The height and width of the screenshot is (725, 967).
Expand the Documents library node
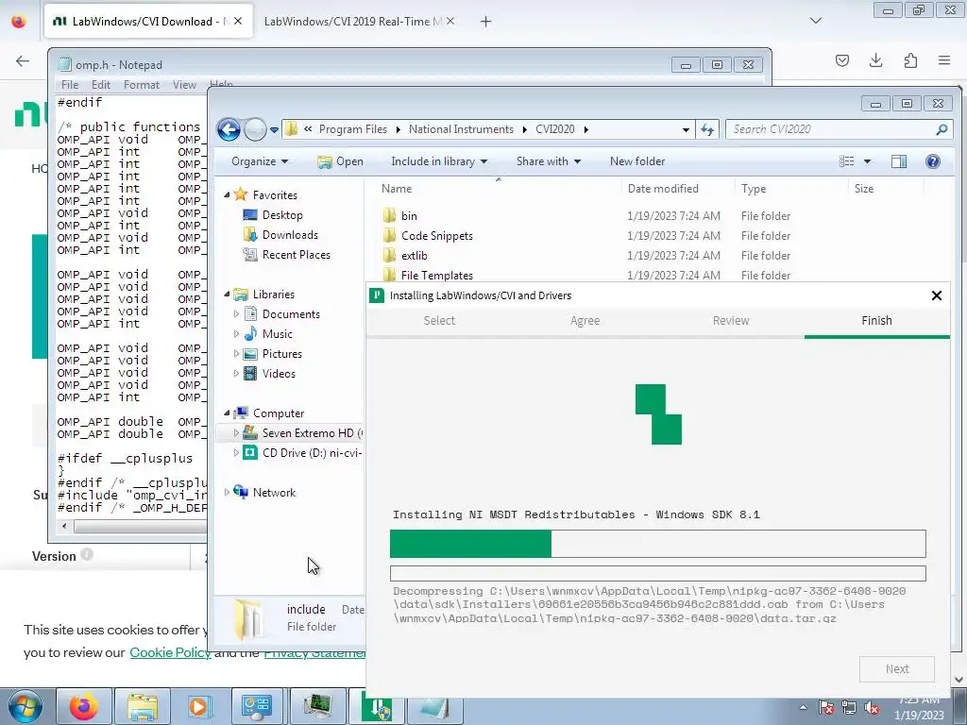point(236,313)
